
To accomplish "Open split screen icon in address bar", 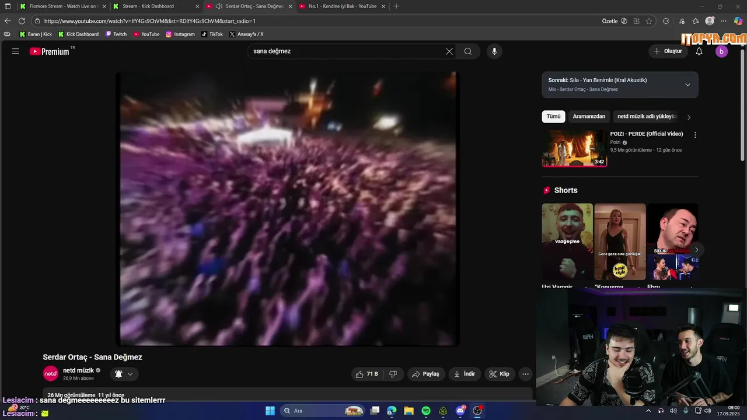I will [x=637, y=21].
